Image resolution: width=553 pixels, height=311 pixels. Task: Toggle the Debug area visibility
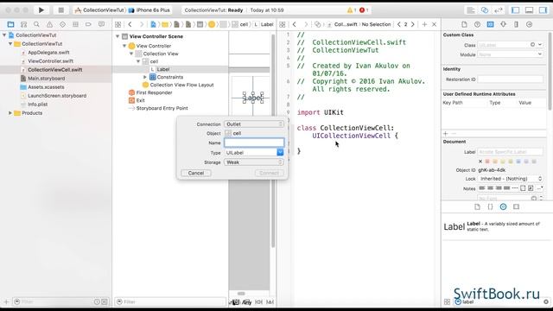(x=529, y=10)
